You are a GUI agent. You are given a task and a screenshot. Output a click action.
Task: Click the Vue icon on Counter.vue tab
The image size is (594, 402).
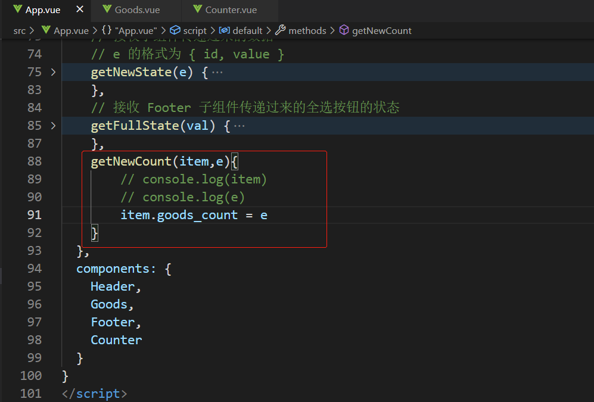pos(197,9)
